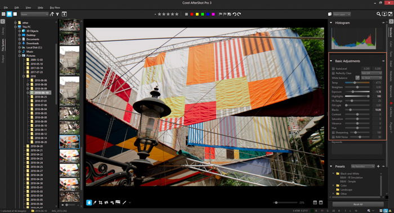Collapse the Black-and-White presets folder
The width and height of the screenshot is (394, 213).
334,173
